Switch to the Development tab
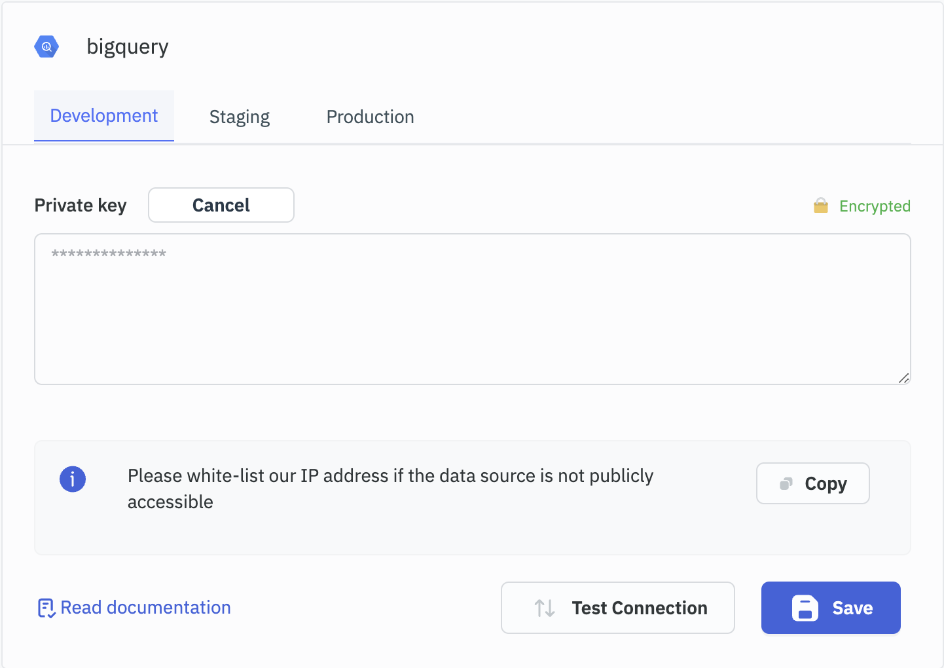Screen dimensions: 944x668 pyautogui.click(x=104, y=116)
